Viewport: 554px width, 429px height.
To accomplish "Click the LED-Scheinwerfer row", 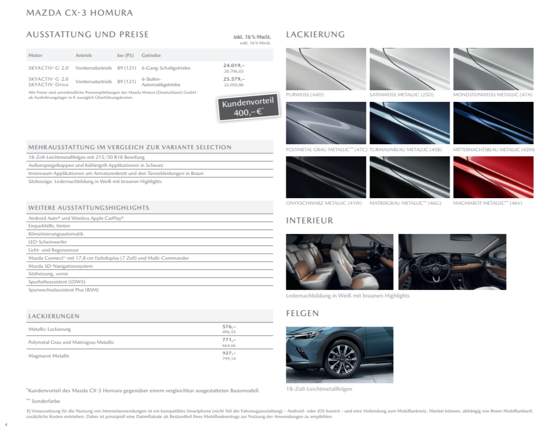I will (x=150, y=242).
